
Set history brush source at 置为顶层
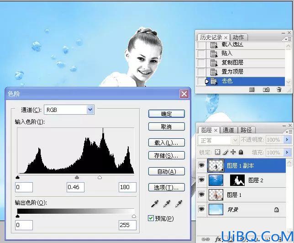[x=201, y=72]
